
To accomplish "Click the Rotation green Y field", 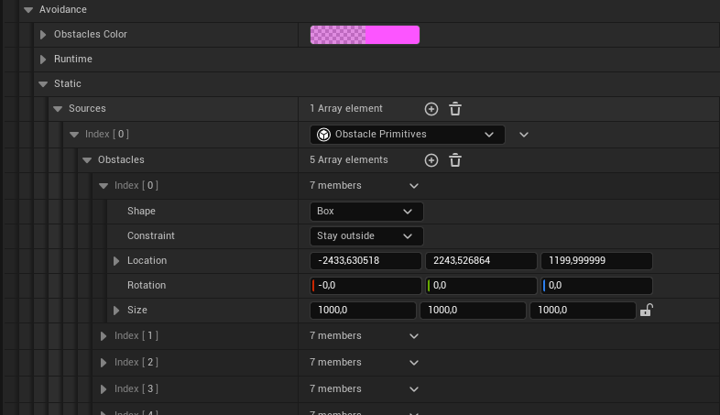I will (481, 286).
